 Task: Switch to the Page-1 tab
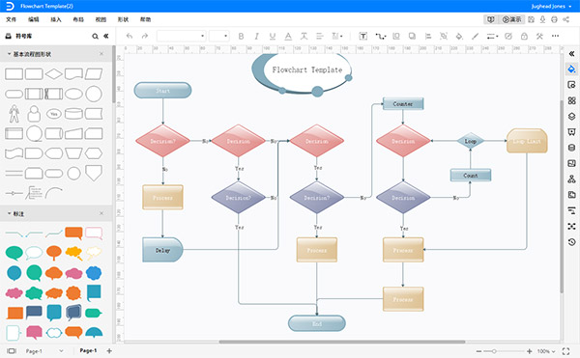pos(88,350)
